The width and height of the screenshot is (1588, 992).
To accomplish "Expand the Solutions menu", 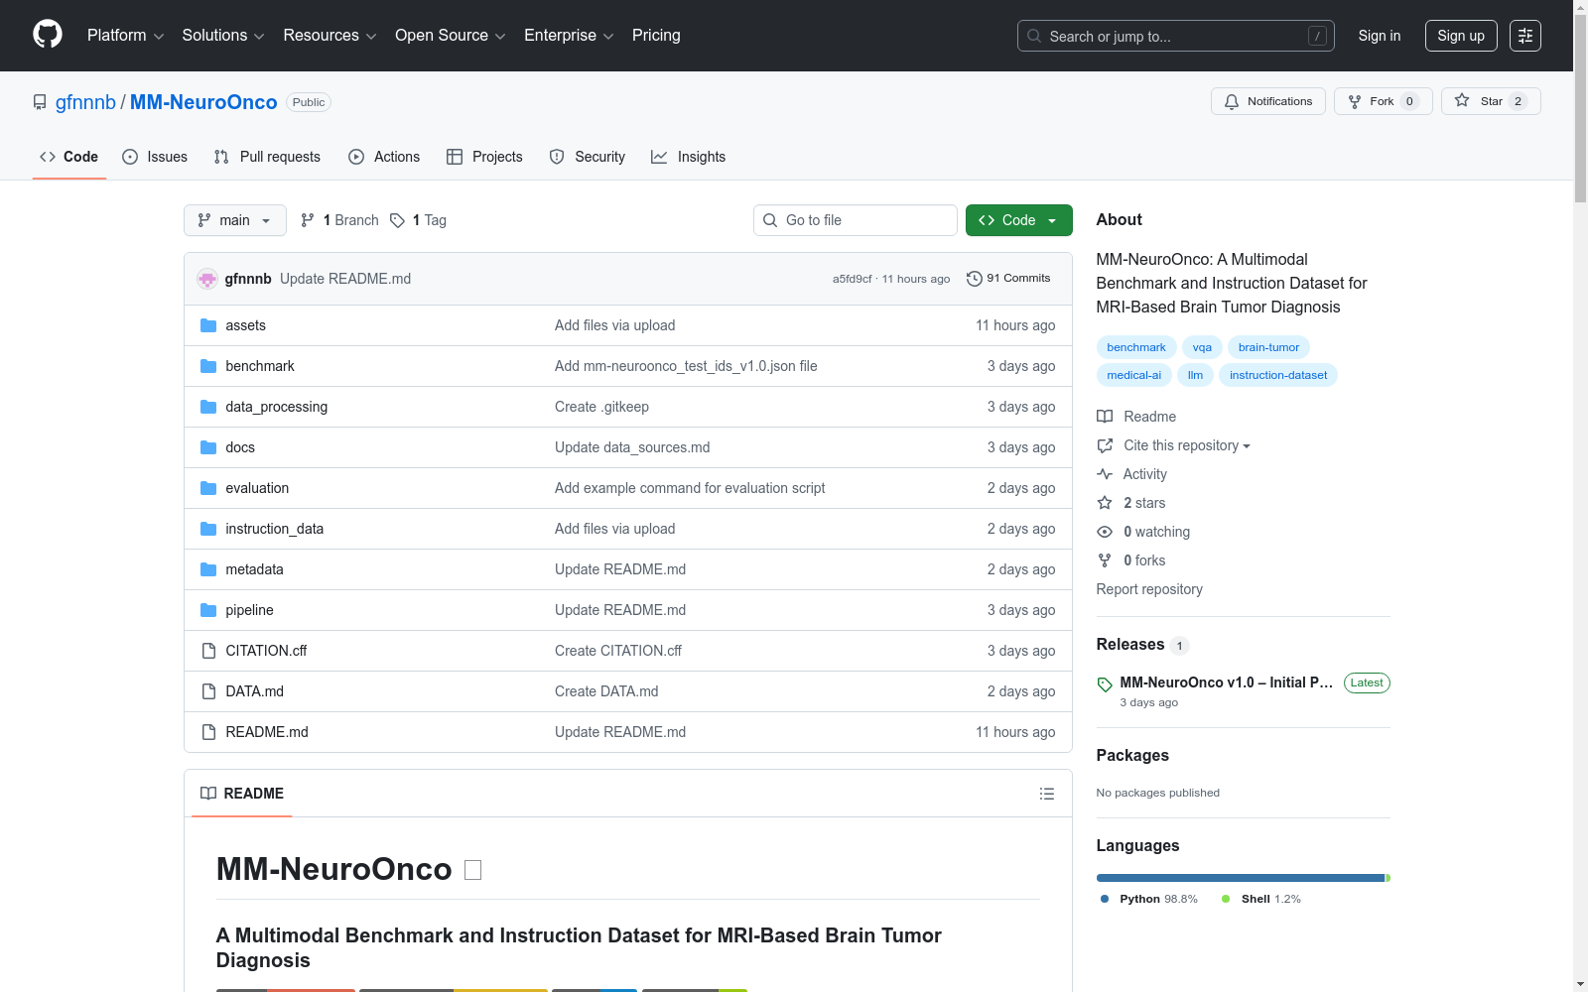I will (223, 36).
